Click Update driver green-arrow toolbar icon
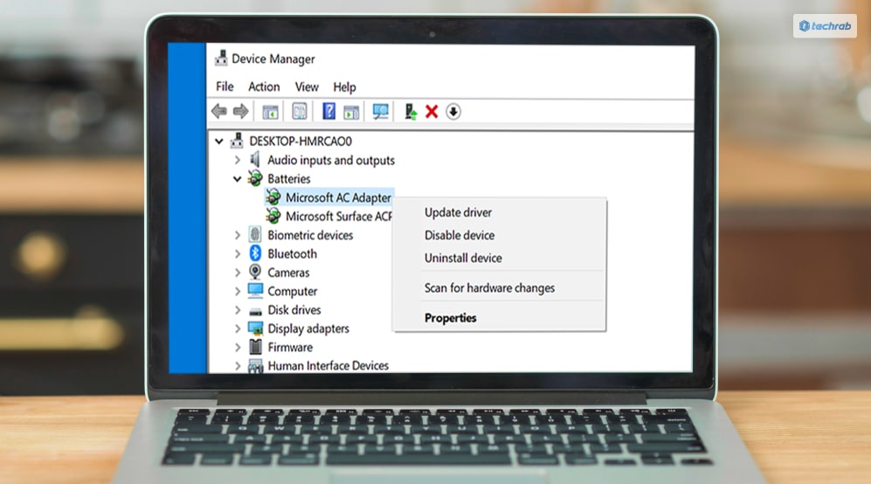 point(411,112)
